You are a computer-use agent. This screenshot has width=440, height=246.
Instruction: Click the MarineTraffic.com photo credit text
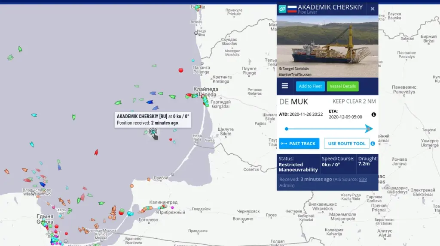(x=295, y=75)
